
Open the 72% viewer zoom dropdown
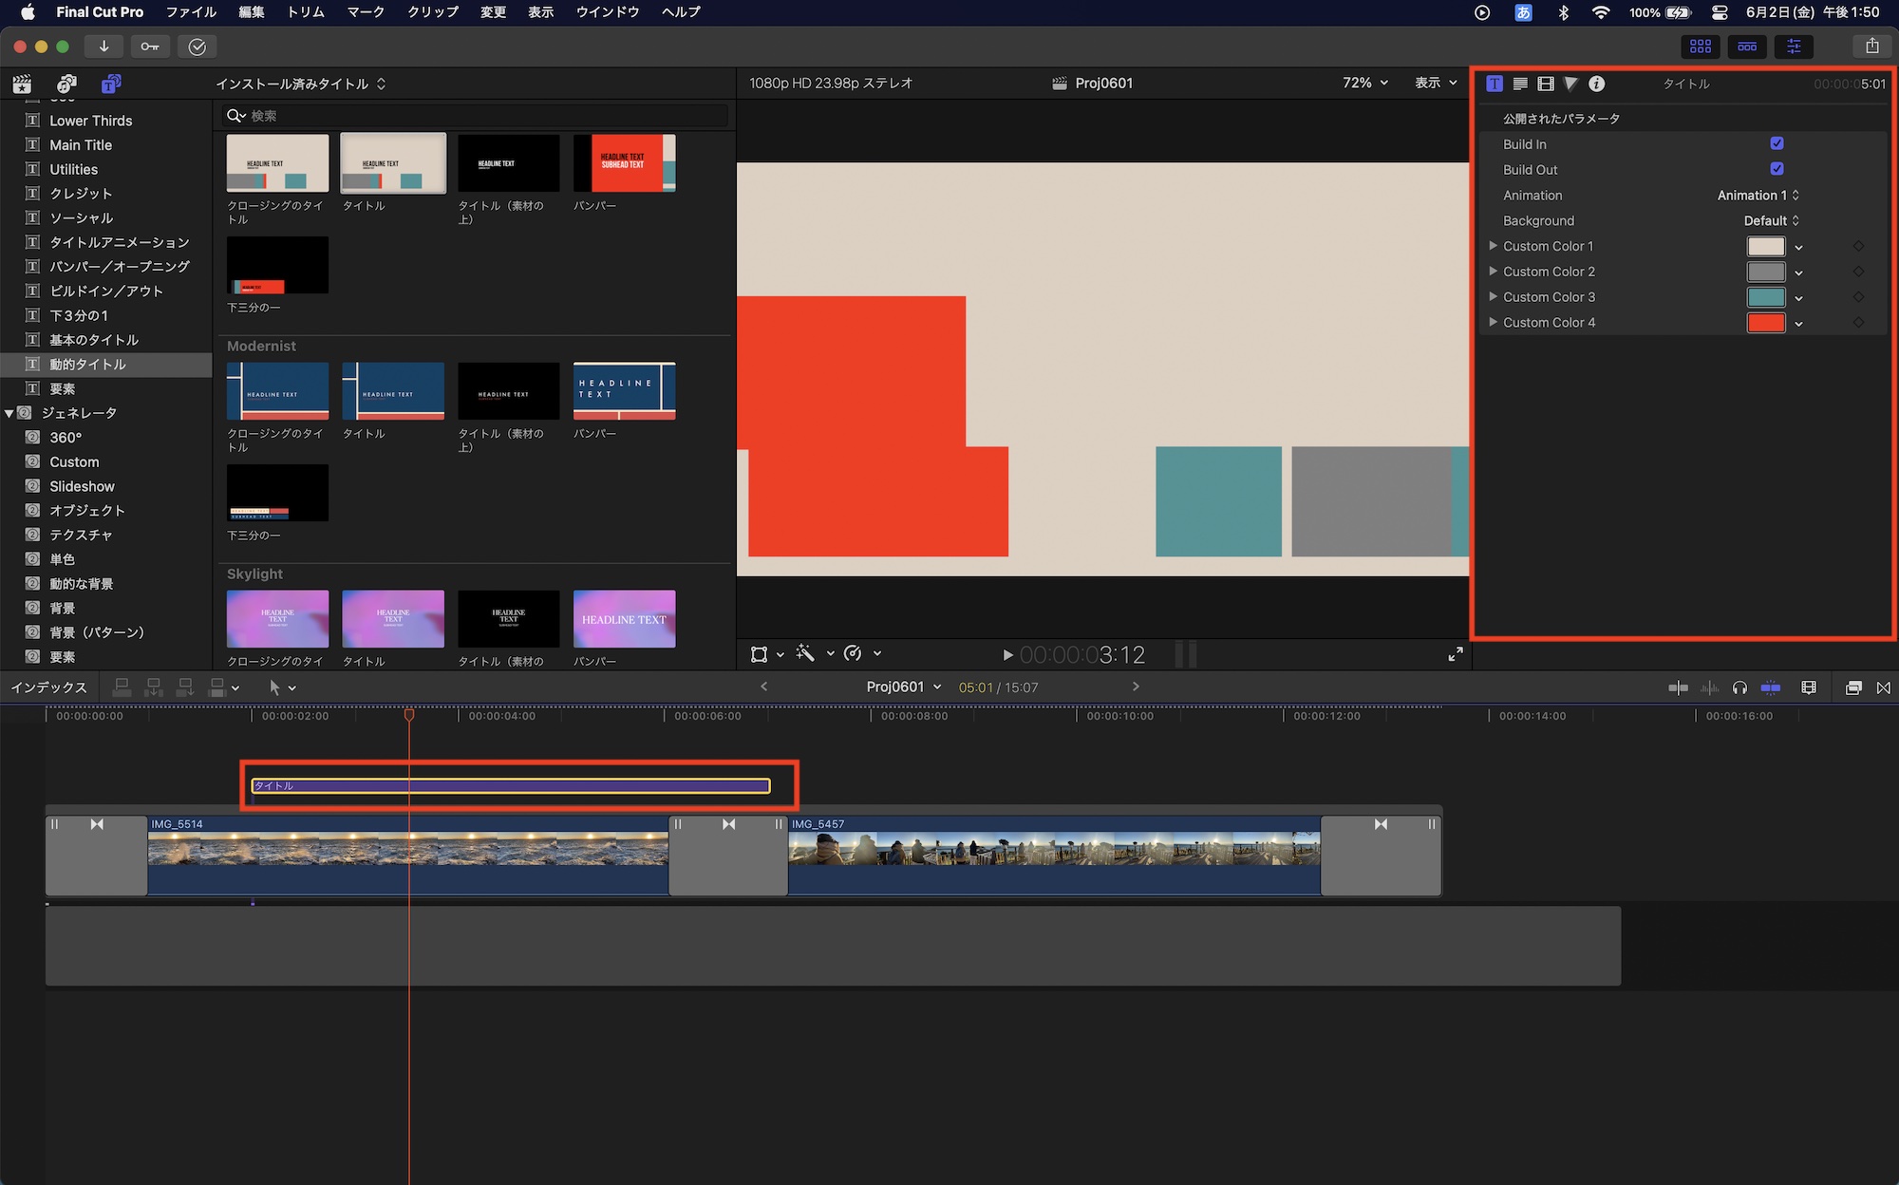click(x=1364, y=83)
